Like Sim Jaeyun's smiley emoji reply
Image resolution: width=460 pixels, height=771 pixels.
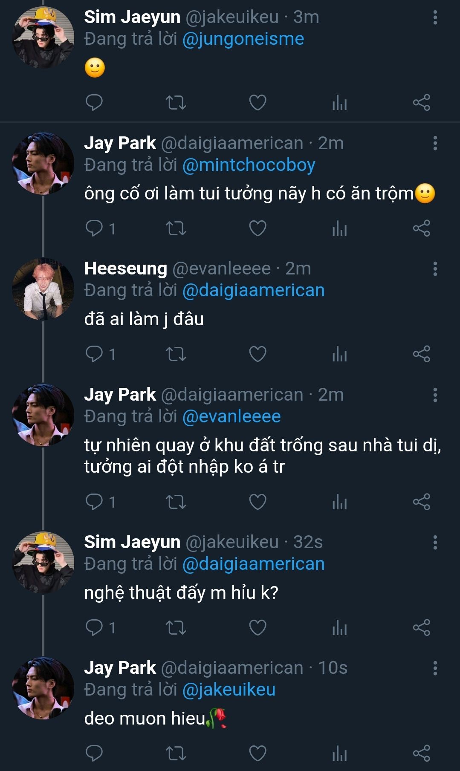pyautogui.click(x=257, y=103)
